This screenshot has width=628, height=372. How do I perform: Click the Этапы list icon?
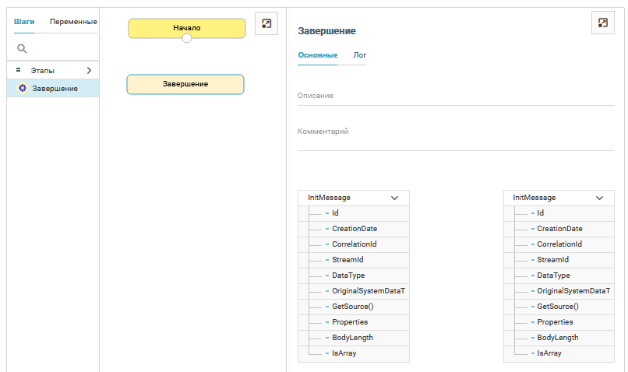coord(19,70)
